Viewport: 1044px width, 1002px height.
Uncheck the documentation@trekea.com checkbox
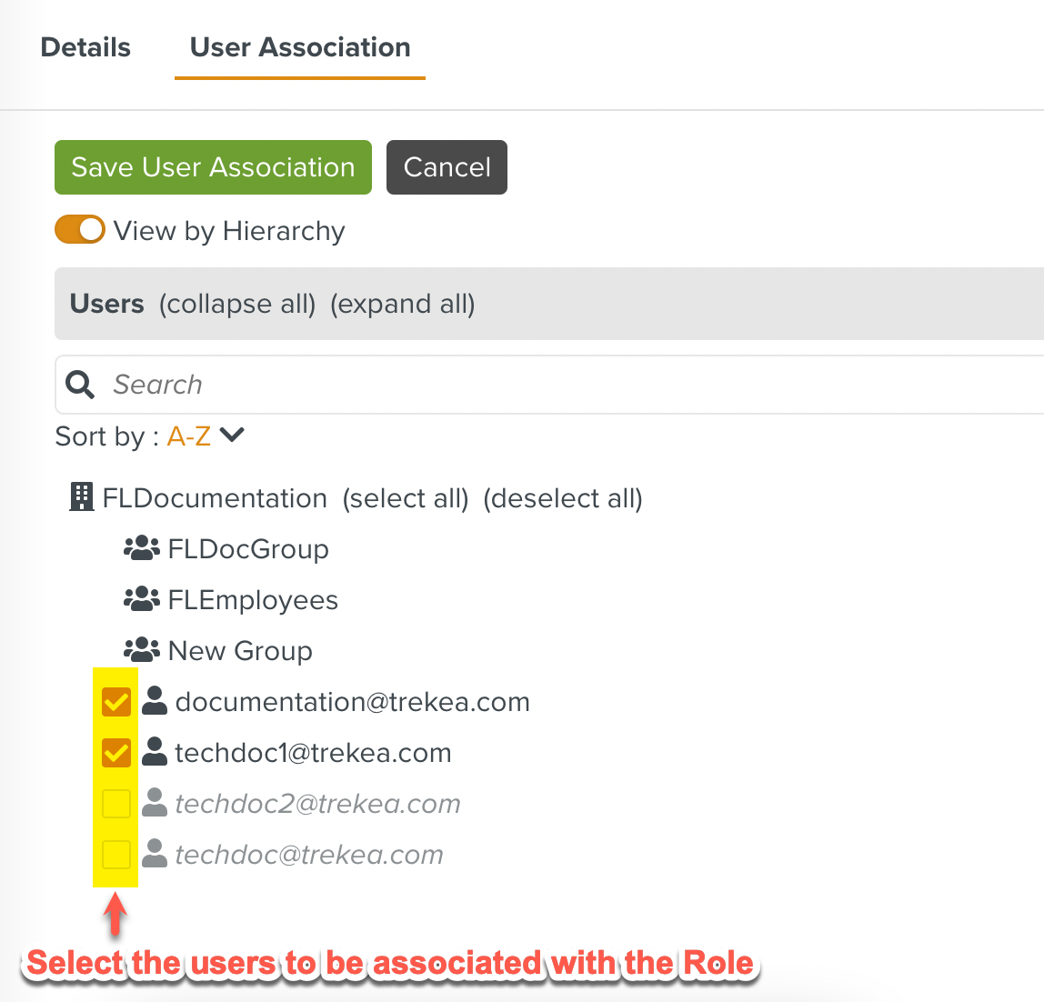pyautogui.click(x=116, y=702)
